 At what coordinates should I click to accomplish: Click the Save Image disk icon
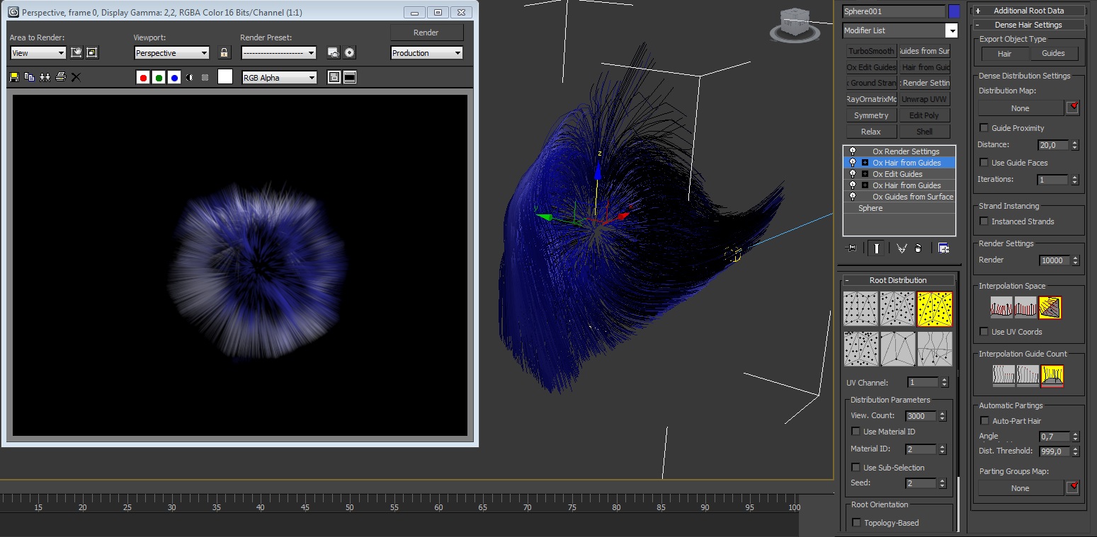coord(14,77)
